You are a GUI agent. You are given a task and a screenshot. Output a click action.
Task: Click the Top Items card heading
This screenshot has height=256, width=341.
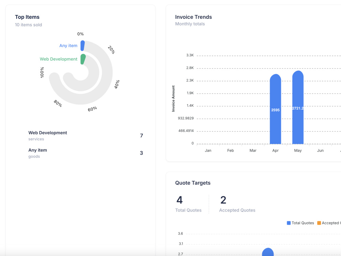pyautogui.click(x=27, y=17)
